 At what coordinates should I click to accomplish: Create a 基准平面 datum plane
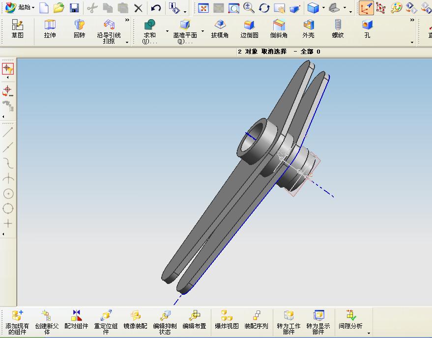click(185, 31)
